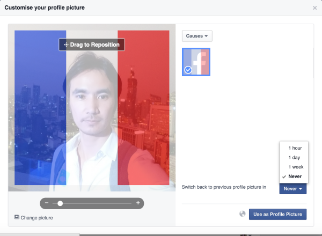This screenshot has width=322, height=236.
Task: Select the French flag Facebook frame thumbnail
Action: [x=196, y=62]
